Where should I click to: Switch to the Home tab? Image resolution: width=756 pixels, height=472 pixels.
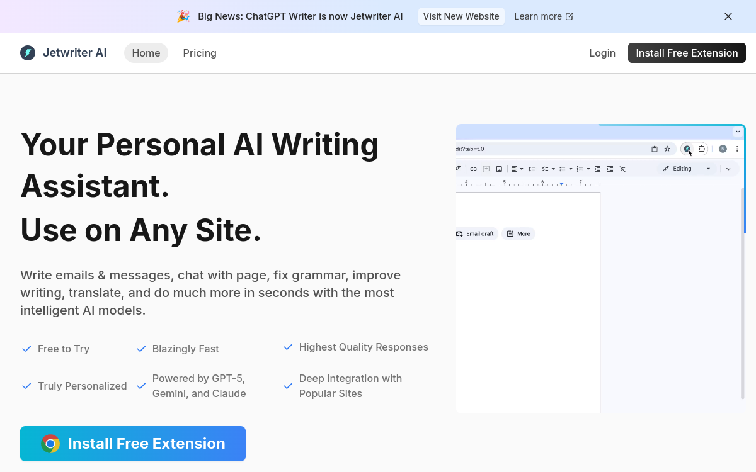tap(146, 53)
